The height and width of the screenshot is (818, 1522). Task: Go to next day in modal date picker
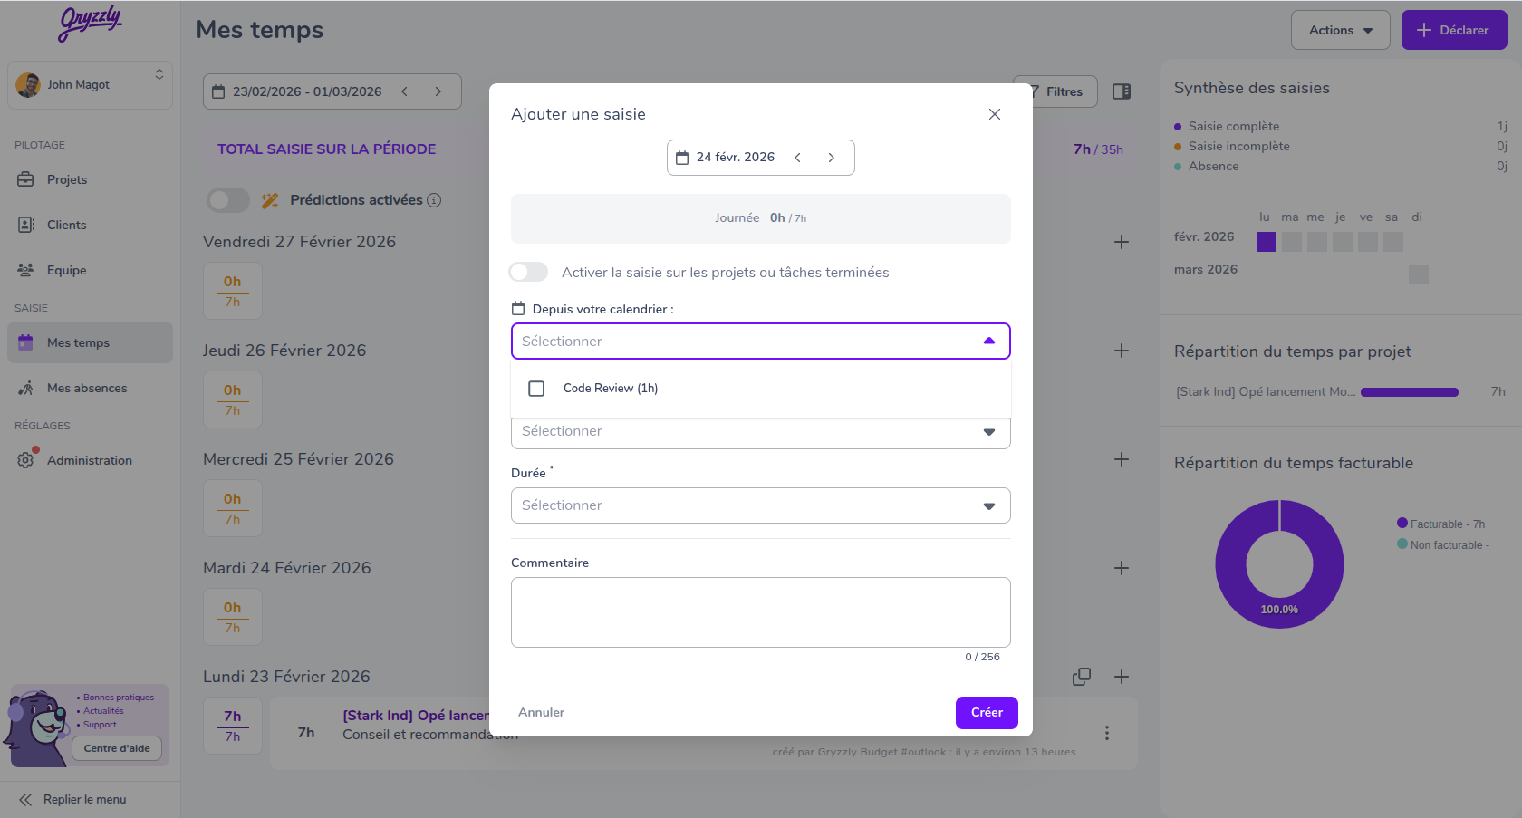pyautogui.click(x=832, y=158)
